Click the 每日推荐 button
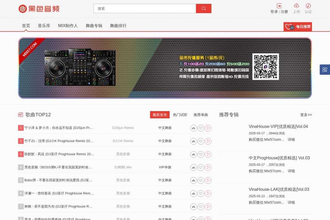The image size is (330, 220). [298, 27]
